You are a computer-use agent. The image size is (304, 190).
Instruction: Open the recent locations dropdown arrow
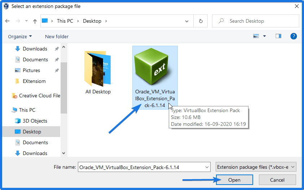(26, 21)
